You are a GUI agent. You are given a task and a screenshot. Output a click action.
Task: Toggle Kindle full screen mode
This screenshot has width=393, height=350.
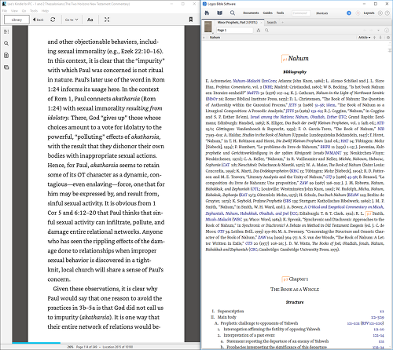pyautogui.click(x=107, y=20)
